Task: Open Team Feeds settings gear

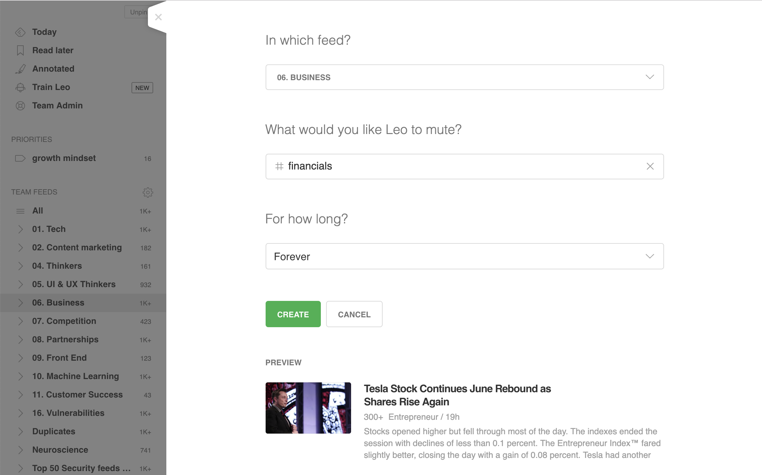Action: click(x=148, y=192)
